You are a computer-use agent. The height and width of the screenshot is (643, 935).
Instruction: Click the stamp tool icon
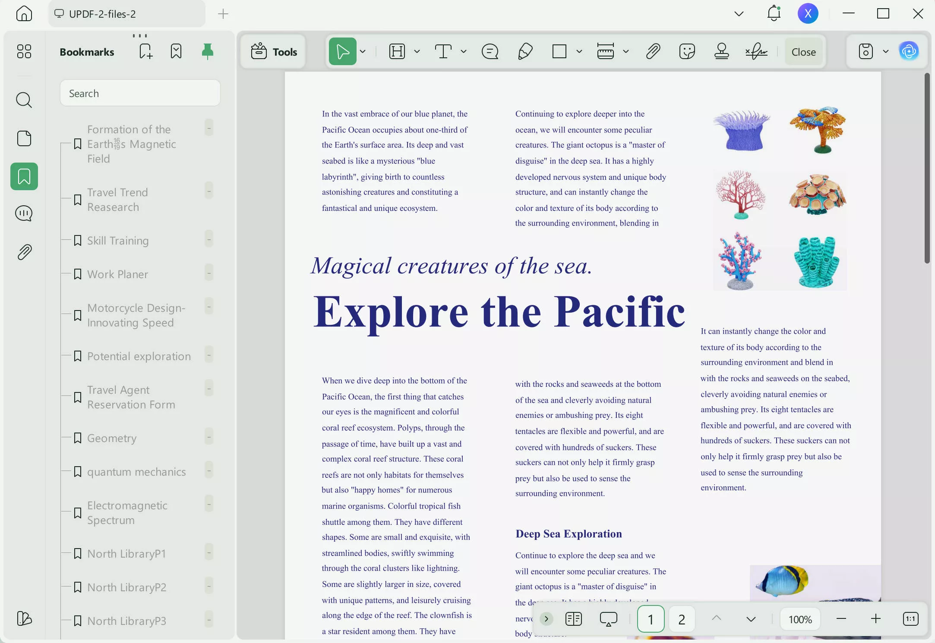721,52
